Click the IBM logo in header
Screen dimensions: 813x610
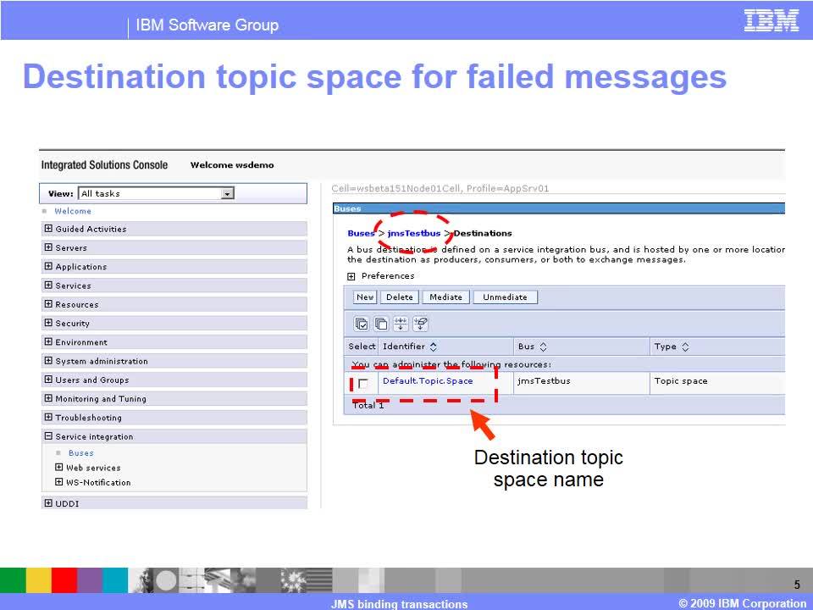click(x=771, y=20)
